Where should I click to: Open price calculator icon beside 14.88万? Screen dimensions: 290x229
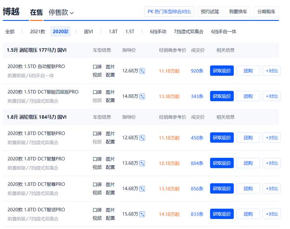point(142,97)
